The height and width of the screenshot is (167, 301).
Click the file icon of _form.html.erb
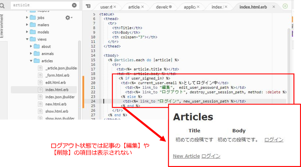click(40, 75)
